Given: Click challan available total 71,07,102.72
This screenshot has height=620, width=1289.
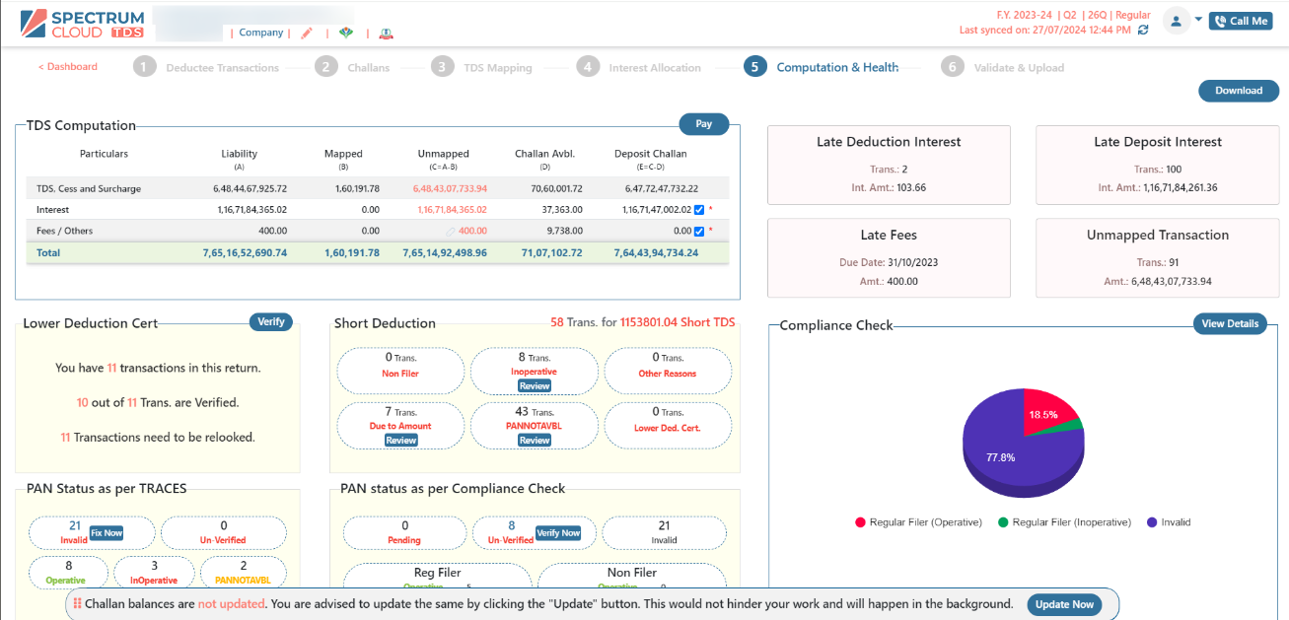Looking at the screenshot, I should (551, 253).
